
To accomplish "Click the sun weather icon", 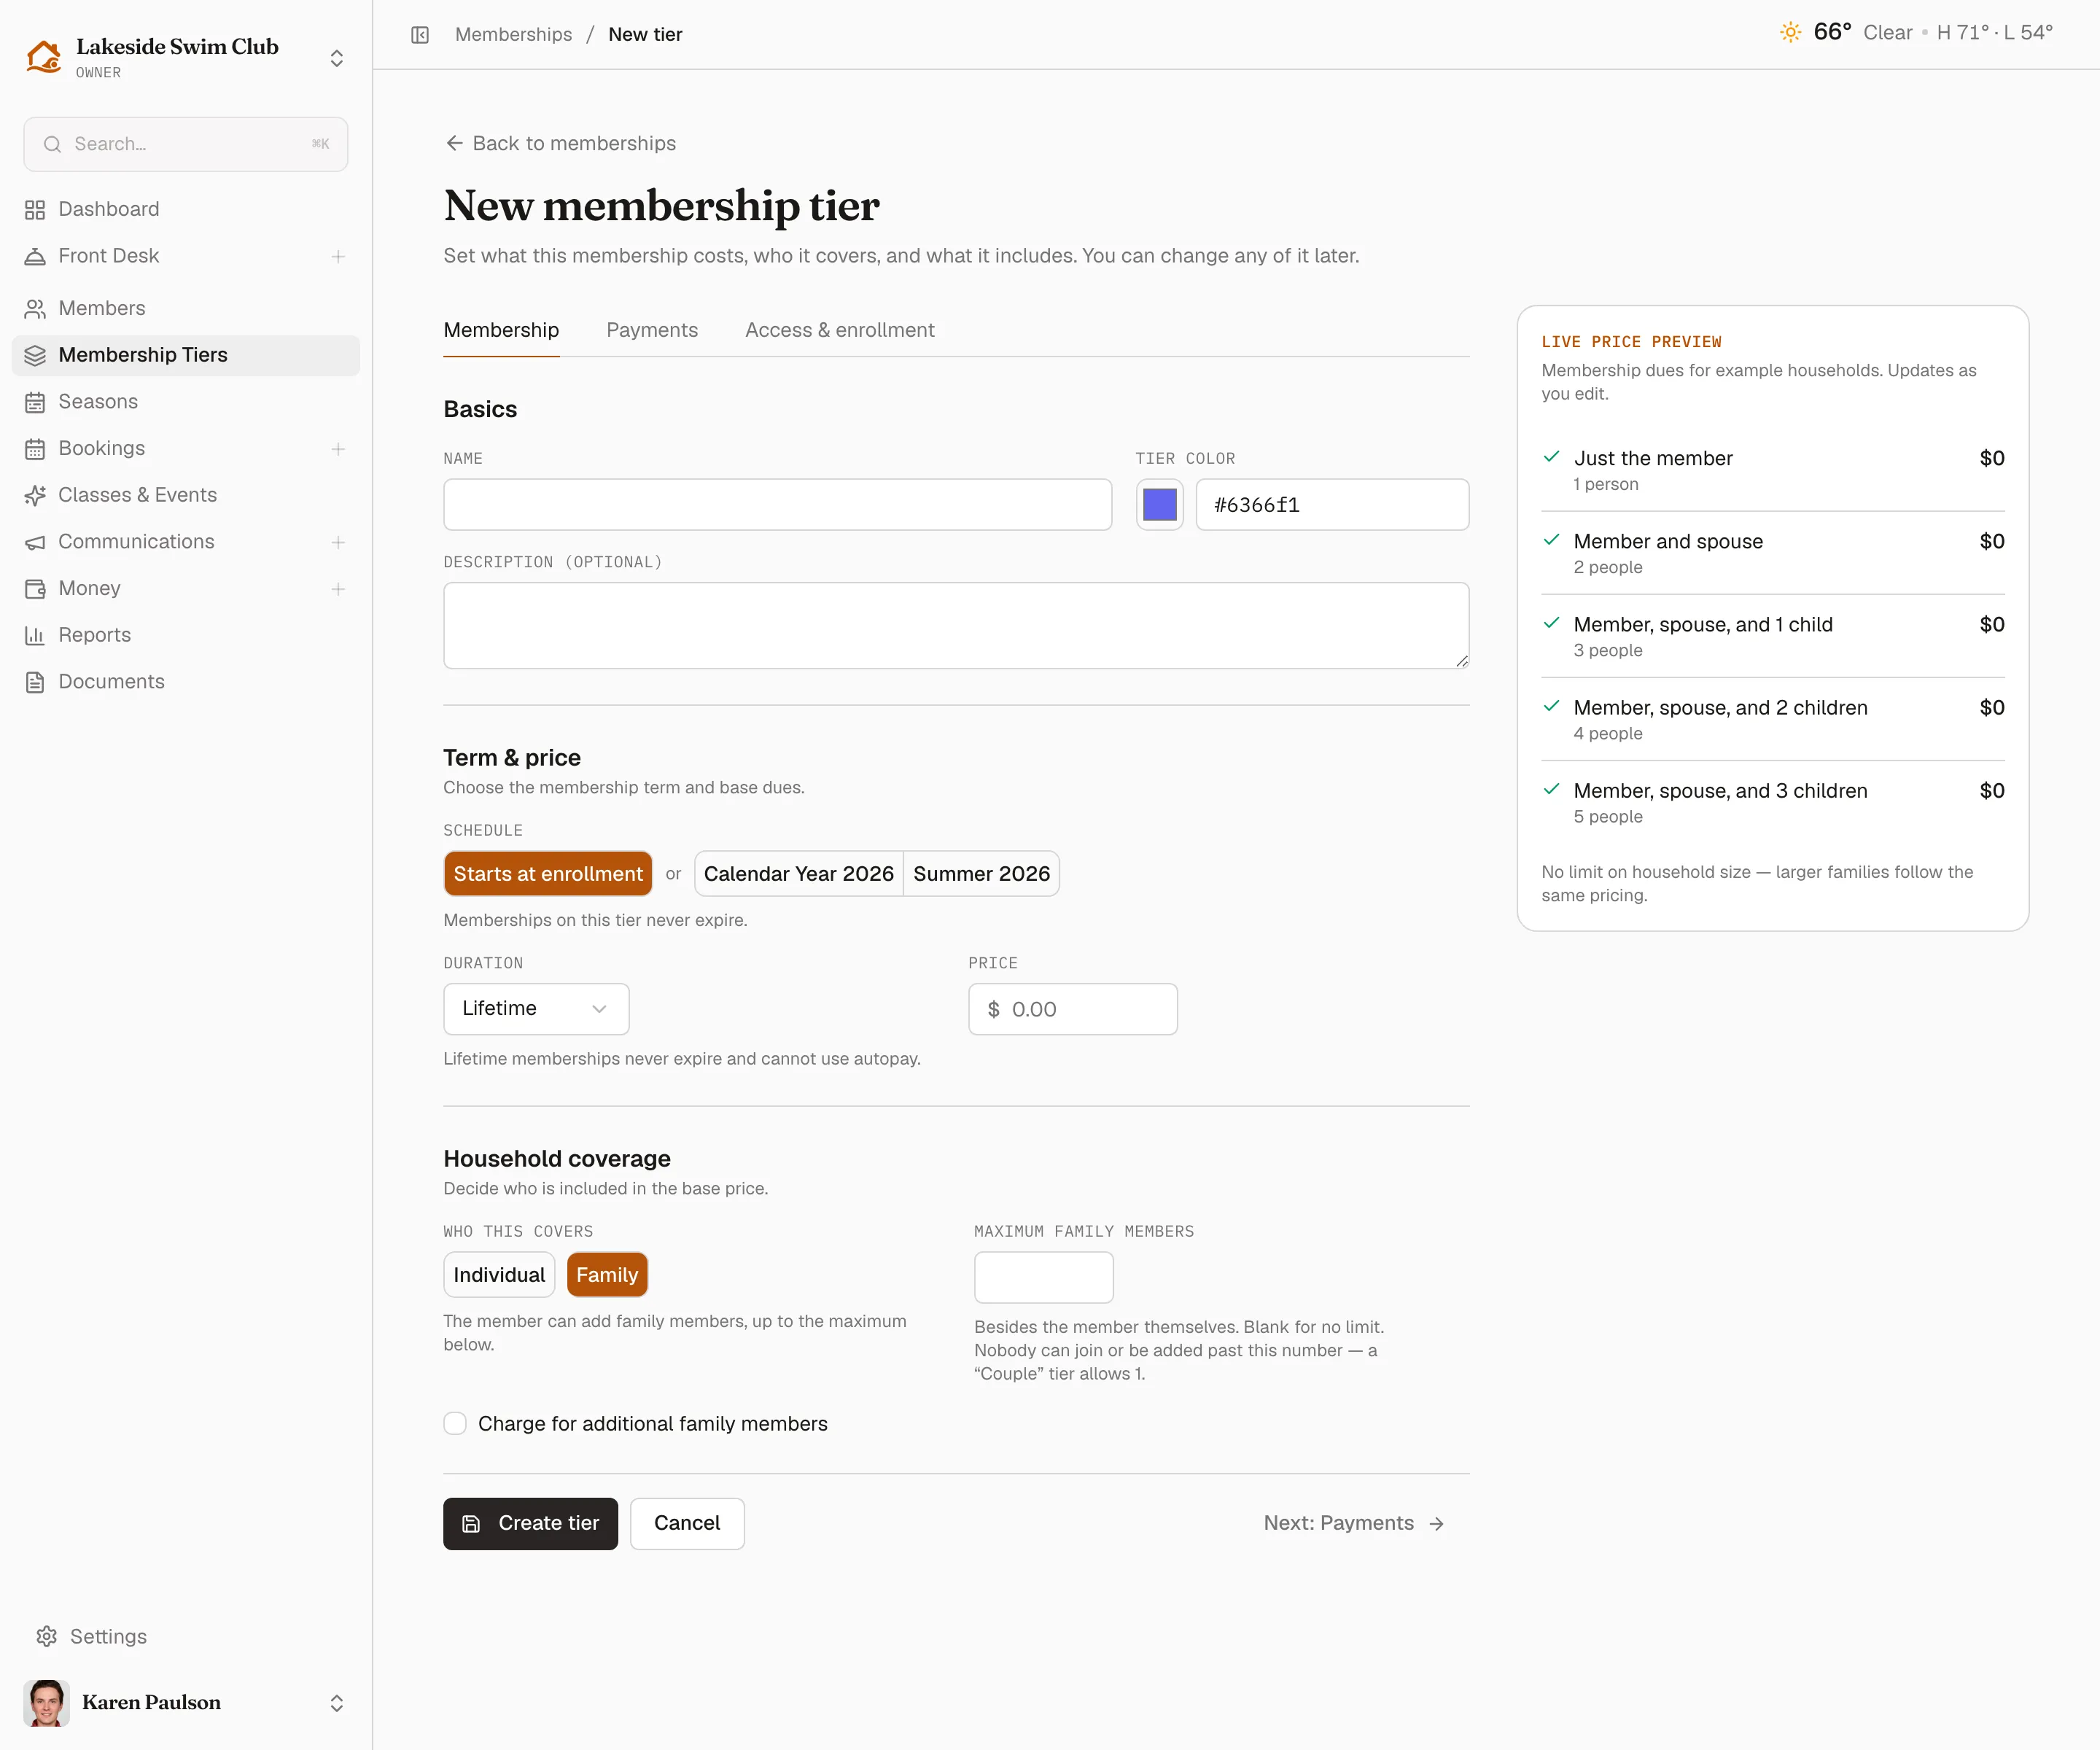I will coord(1790,32).
